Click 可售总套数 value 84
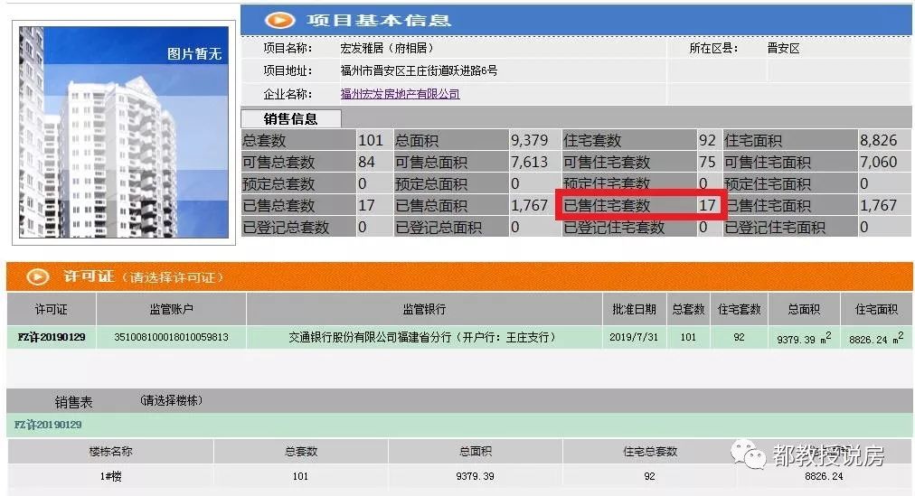This screenshot has height=496, width=915. click(366, 162)
